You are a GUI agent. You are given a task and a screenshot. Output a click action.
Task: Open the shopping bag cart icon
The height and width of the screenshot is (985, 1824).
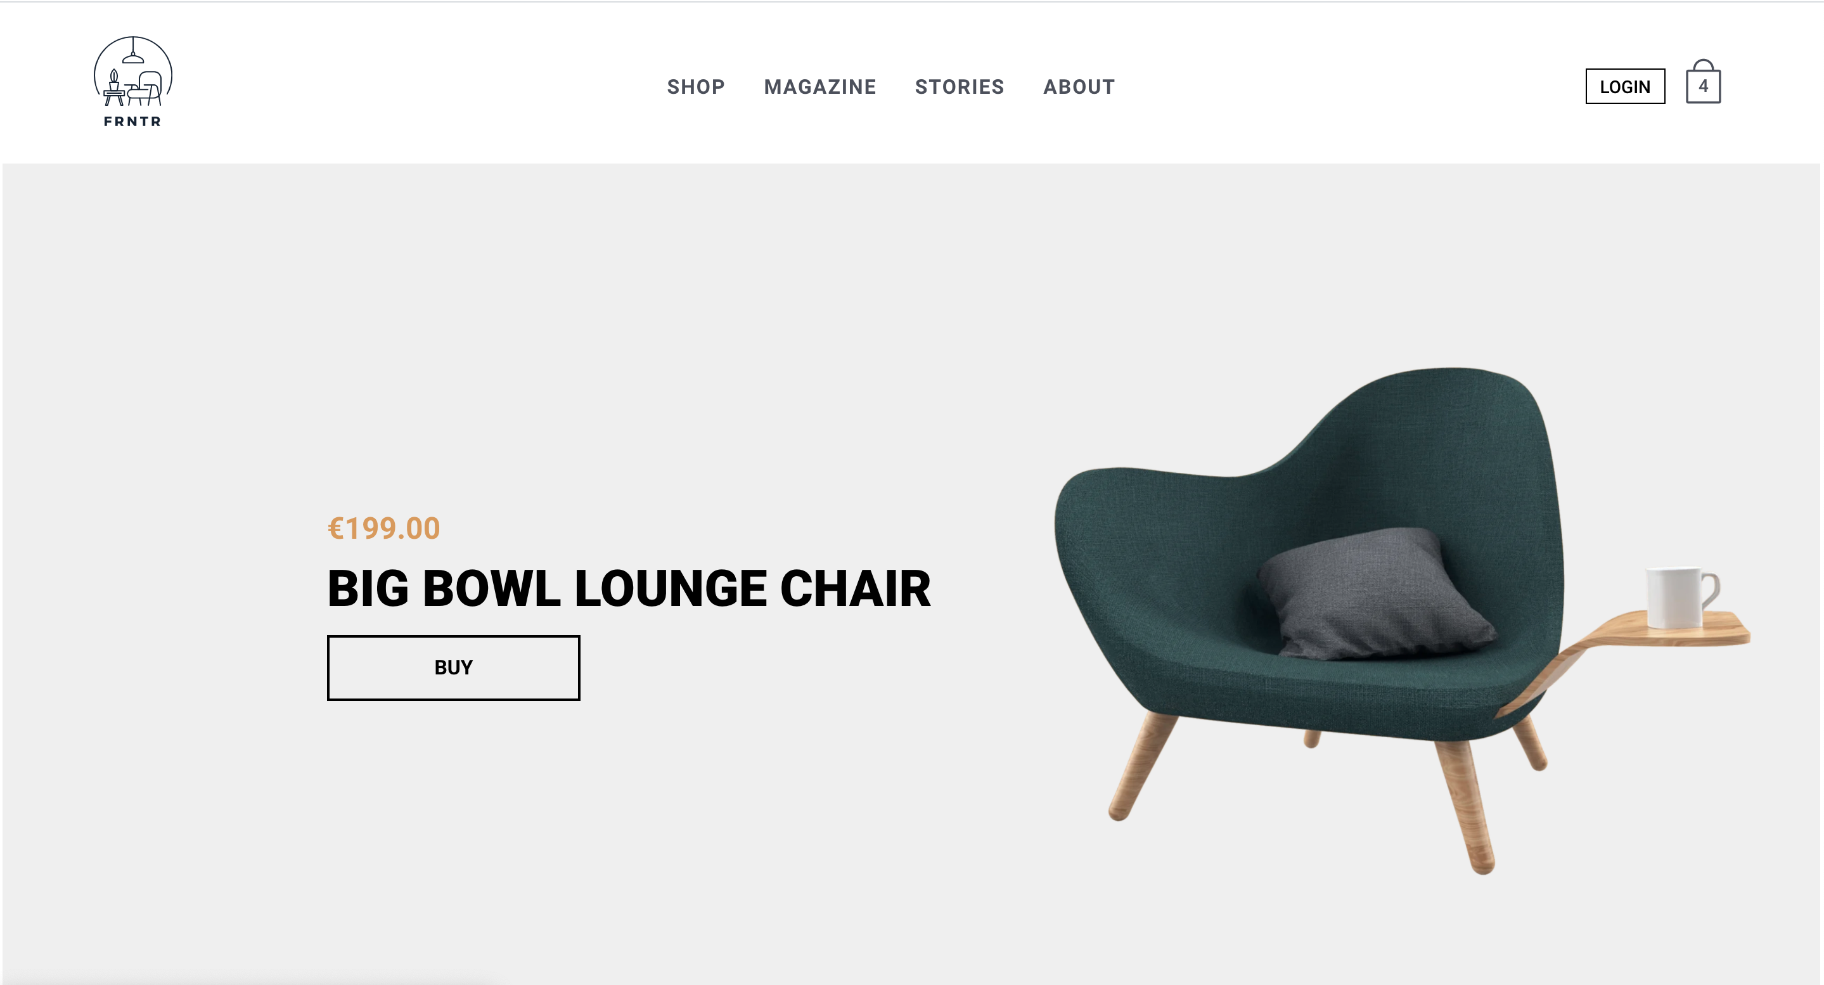click(1703, 82)
